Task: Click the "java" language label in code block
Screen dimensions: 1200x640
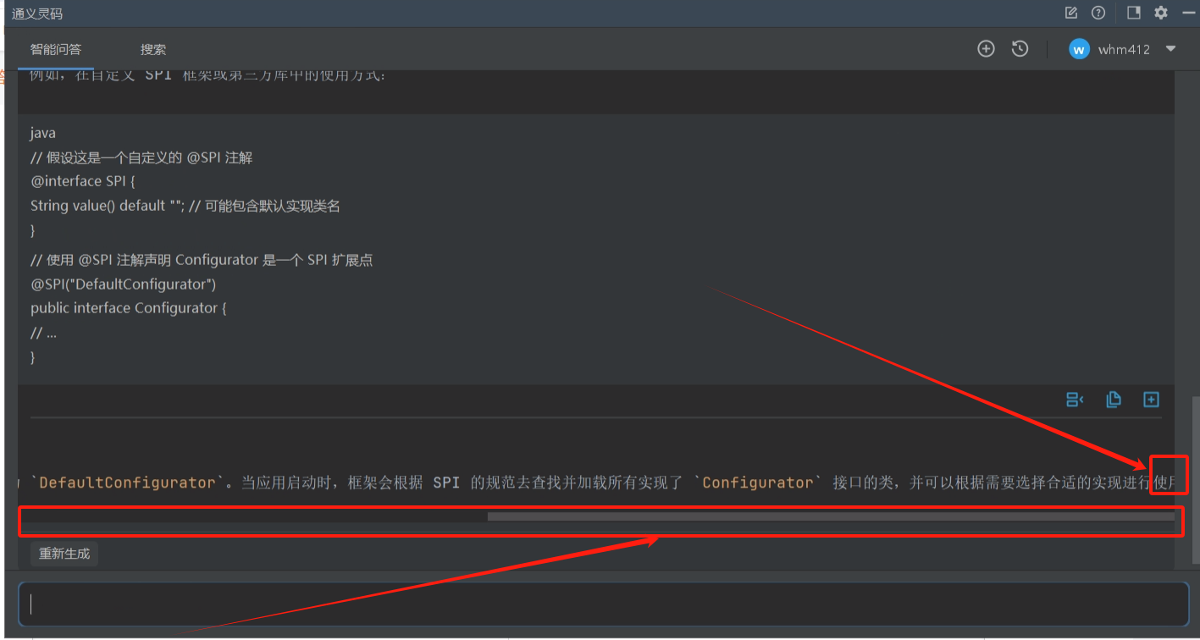Action: (43, 133)
